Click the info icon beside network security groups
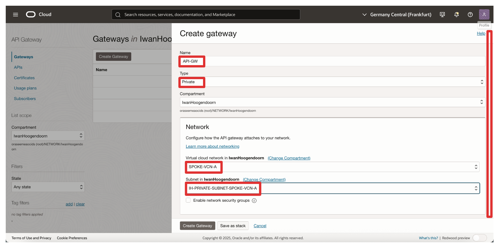This screenshot has width=499, height=248. pyautogui.click(x=254, y=201)
